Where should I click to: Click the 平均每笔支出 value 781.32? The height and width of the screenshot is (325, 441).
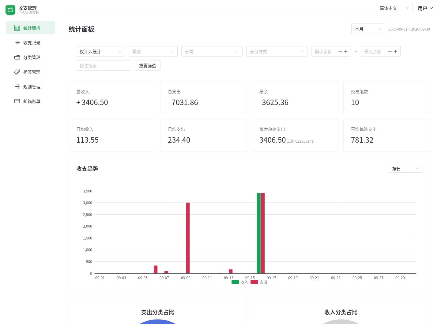tap(362, 140)
